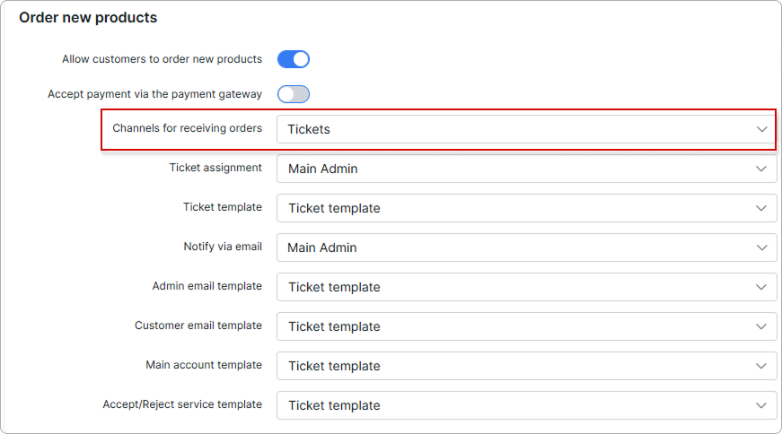Click the Admin email template label
782x434 pixels.
(207, 285)
